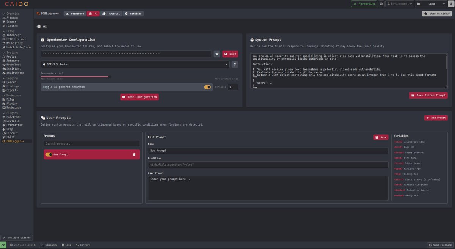Select DOMLogger++ plugin in the sidebar
455x249 pixels.
point(17,141)
